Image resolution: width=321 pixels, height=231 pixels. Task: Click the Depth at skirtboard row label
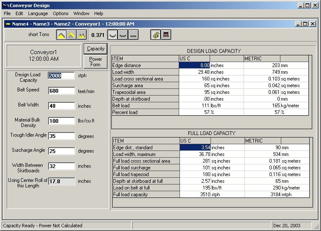click(145, 99)
